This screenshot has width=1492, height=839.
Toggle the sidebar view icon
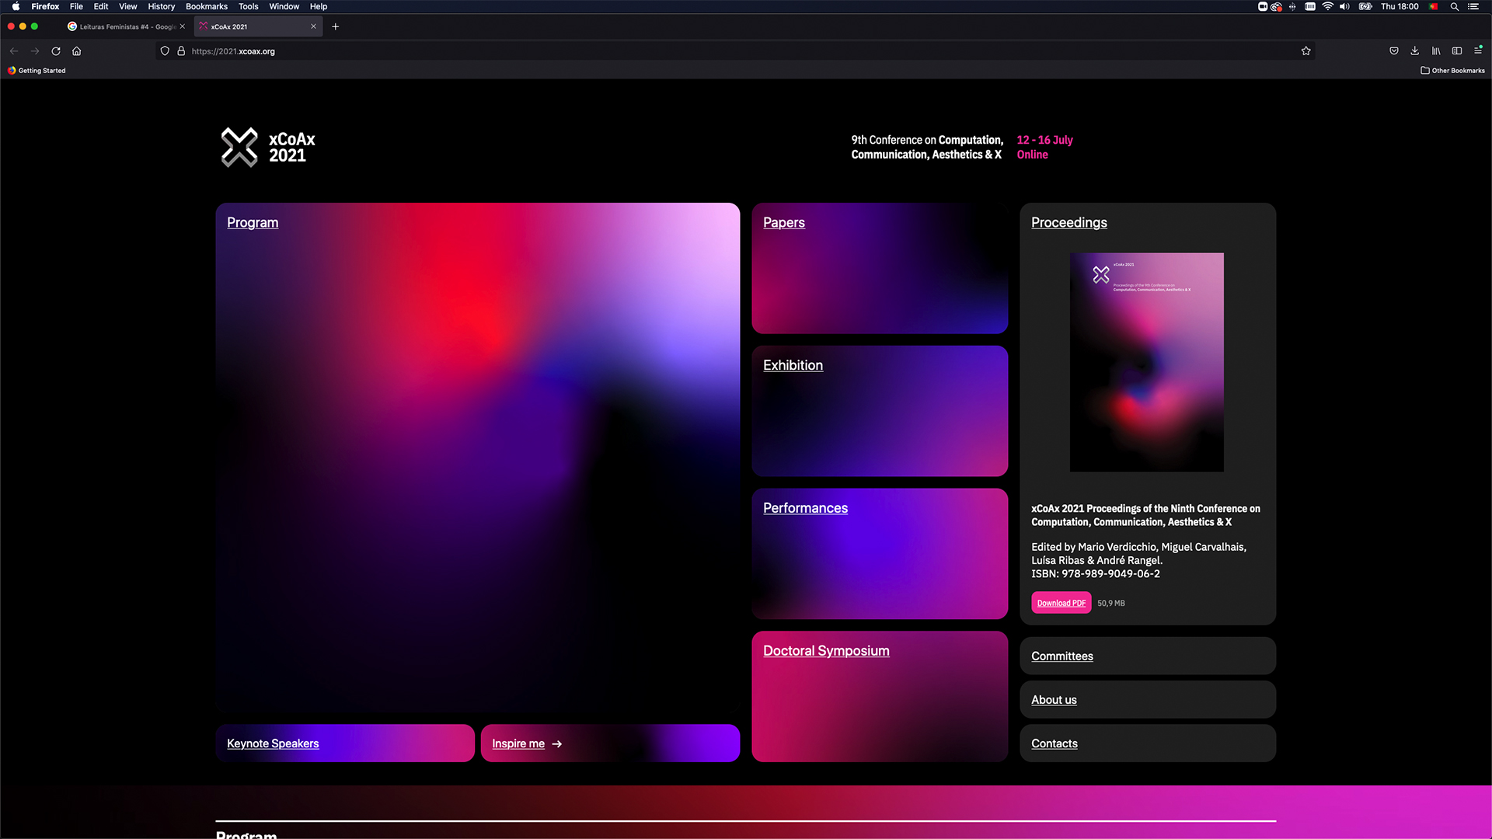[x=1457, y=51]
